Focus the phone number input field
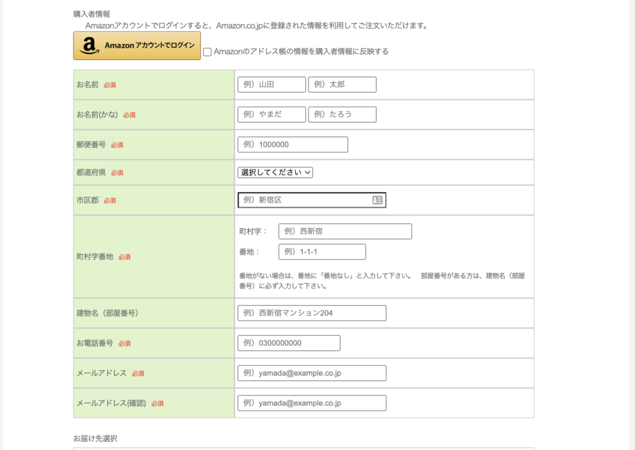 (x=289, y=343)
